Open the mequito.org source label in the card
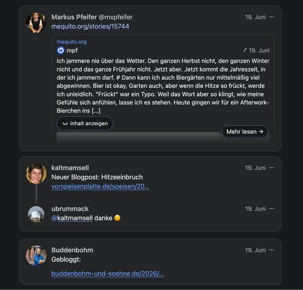The height and width of the screenshot is (290, 303). coord(71,42)
